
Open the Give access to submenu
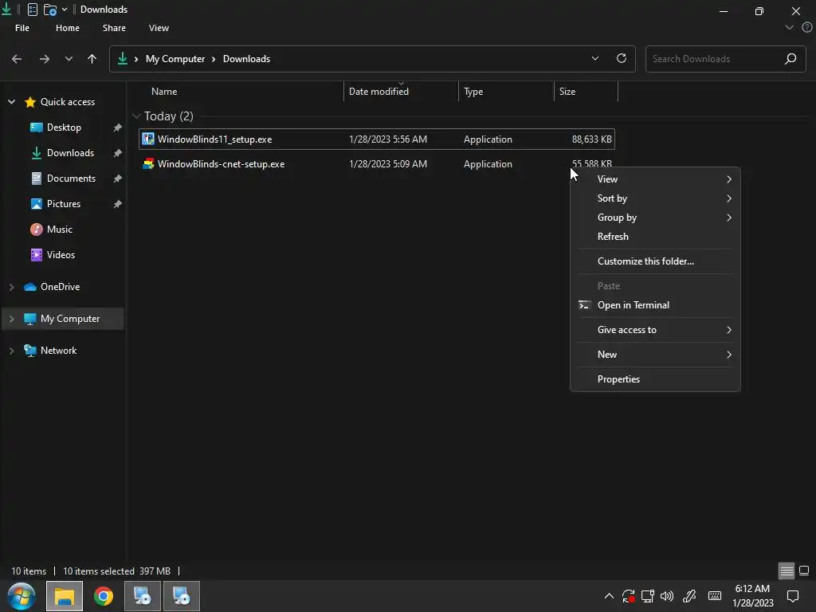tap(655, 330)
